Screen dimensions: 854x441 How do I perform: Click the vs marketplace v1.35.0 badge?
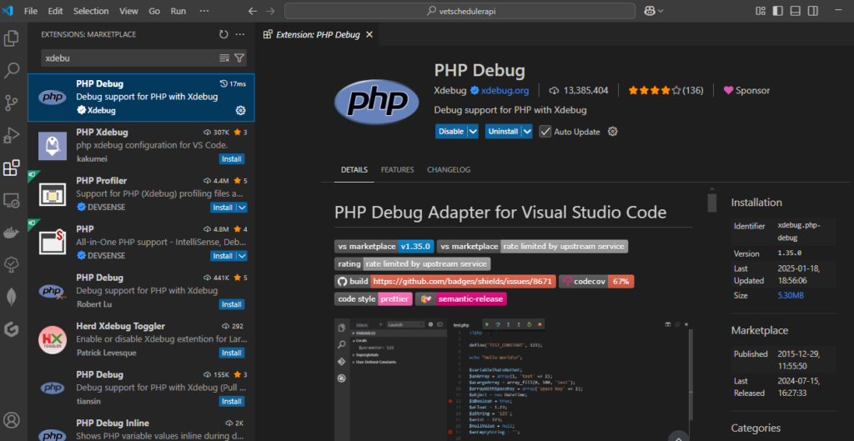[384, 246]
